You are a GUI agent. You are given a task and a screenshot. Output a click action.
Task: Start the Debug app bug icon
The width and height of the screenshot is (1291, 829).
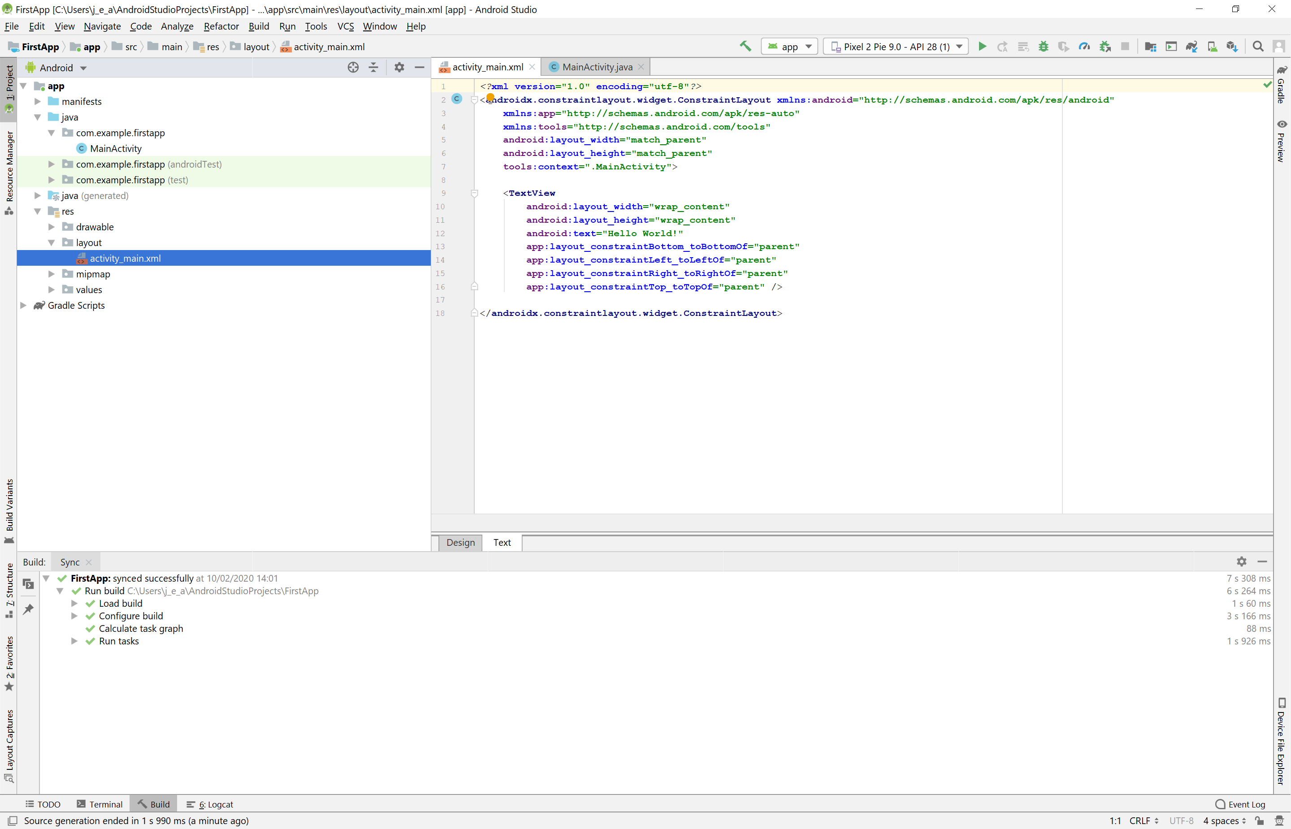point(1044,46)
